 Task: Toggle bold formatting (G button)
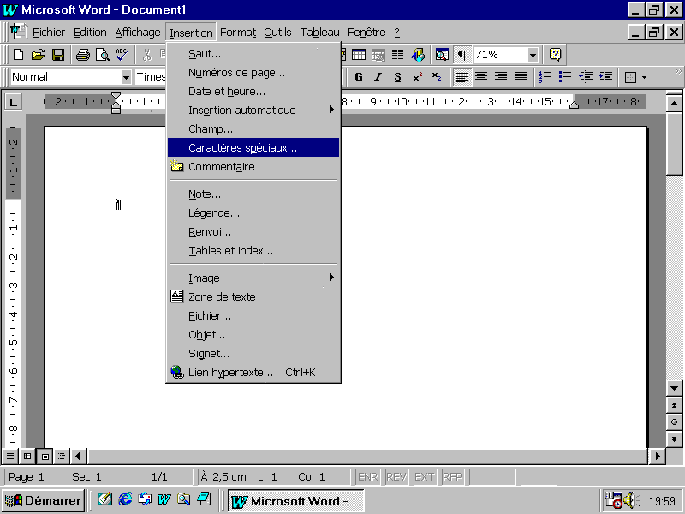(x=359, y=77)
